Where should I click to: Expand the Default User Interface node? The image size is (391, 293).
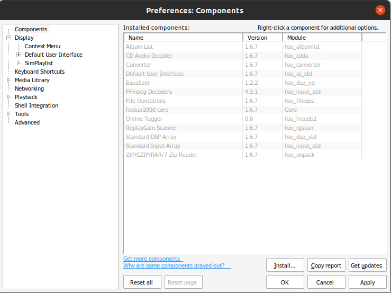pos(19,55)
